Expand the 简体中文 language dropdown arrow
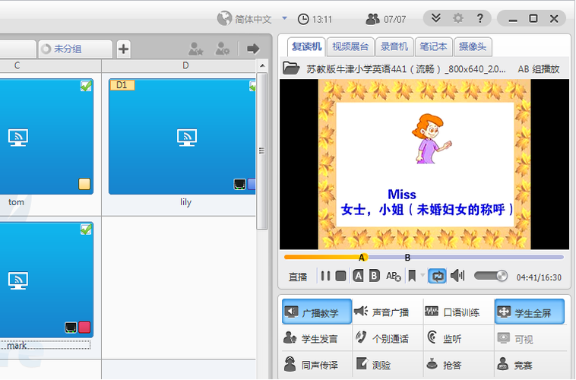Image resolution: width=576 pixels, height=380 pixels. 284,18
